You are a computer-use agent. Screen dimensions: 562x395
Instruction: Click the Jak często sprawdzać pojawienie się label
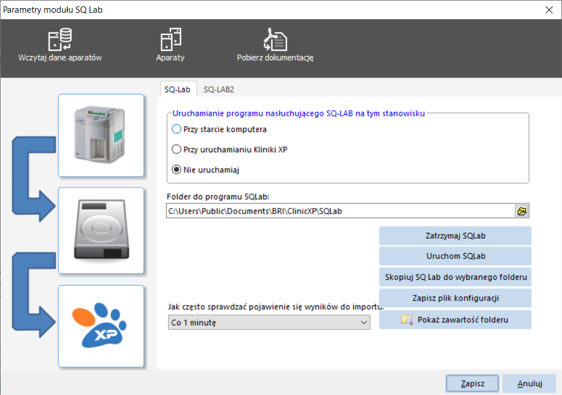(275, 306)
